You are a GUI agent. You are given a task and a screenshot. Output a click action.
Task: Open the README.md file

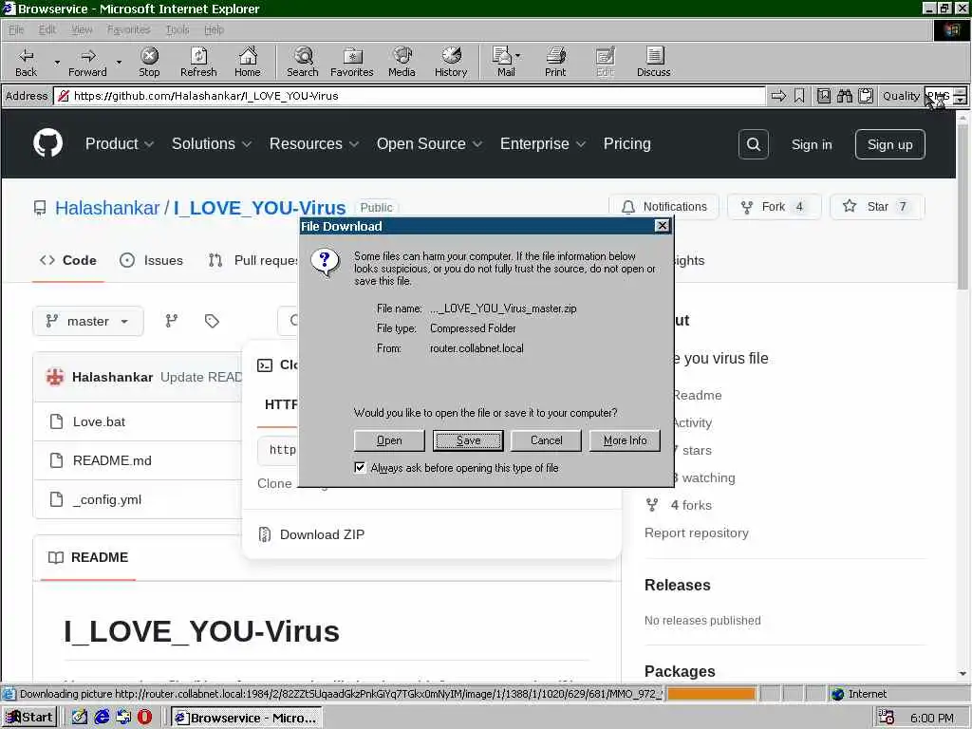point(112,460)
